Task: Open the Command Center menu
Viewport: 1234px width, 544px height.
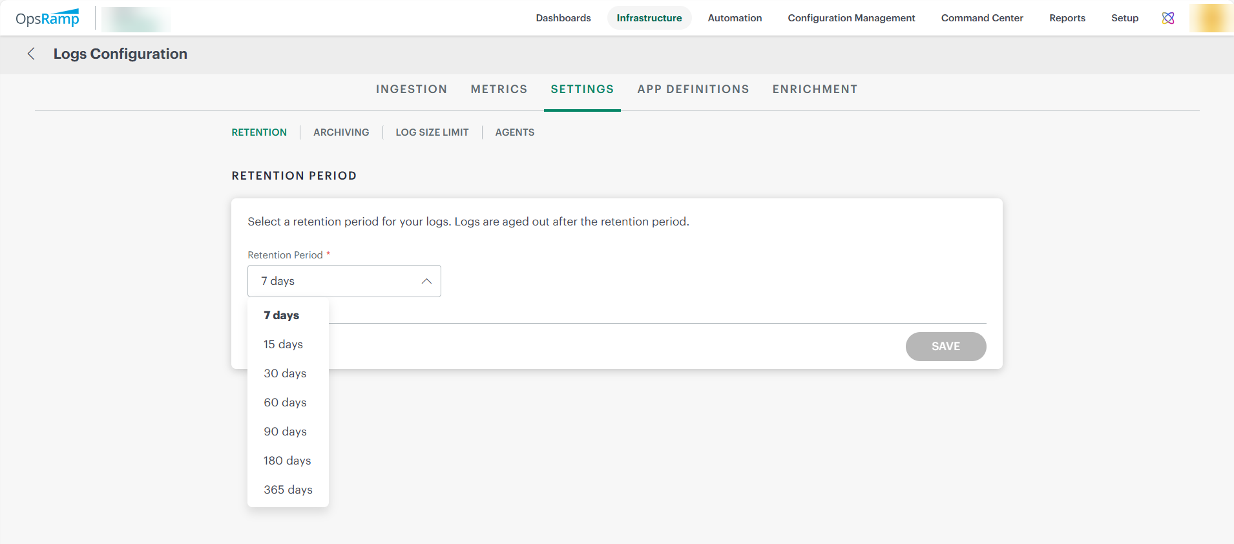Action: 981,18
